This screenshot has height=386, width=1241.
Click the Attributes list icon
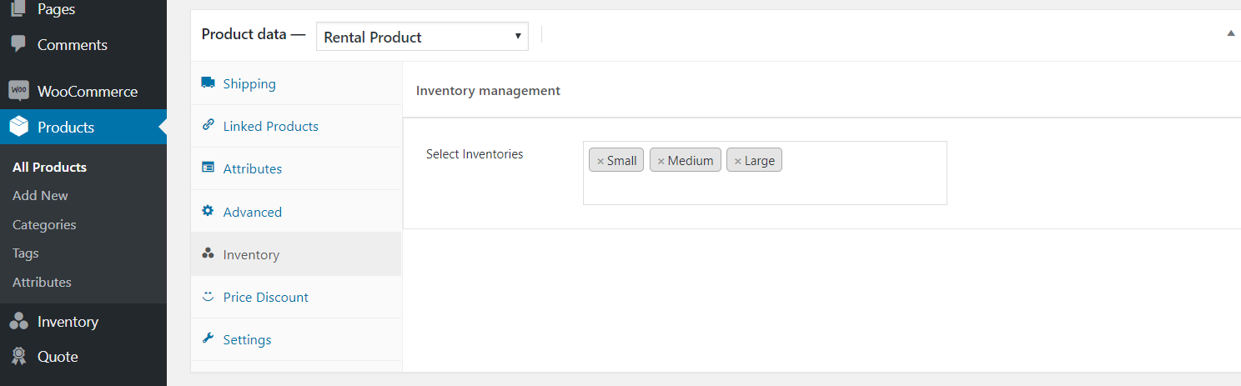[x=208, y=168]
